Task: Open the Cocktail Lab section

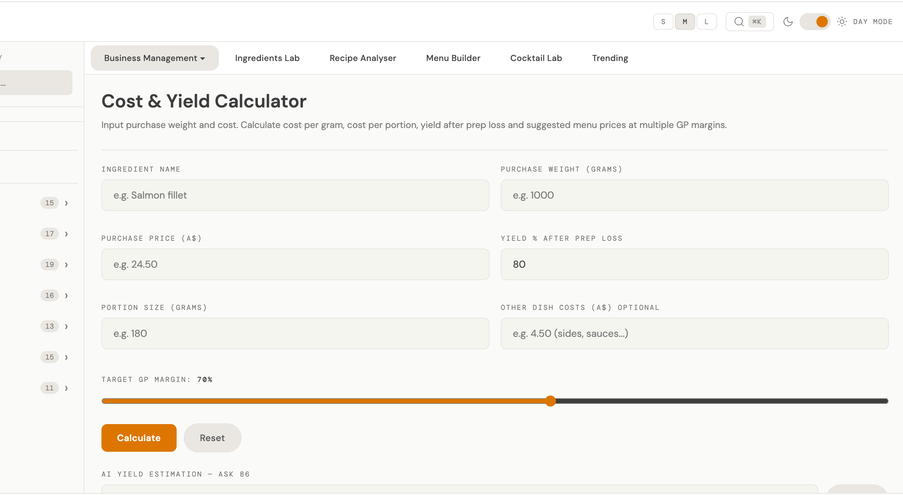Action: coord(536,58)
